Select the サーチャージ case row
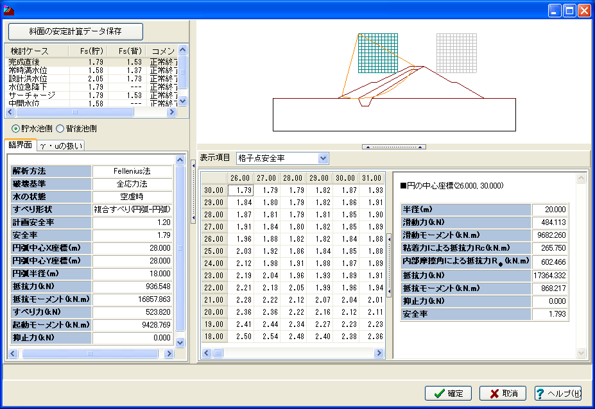The height and width of the screenshot is (409, 595). [91, 96]
